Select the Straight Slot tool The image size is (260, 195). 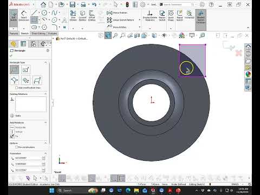(34, 27)
